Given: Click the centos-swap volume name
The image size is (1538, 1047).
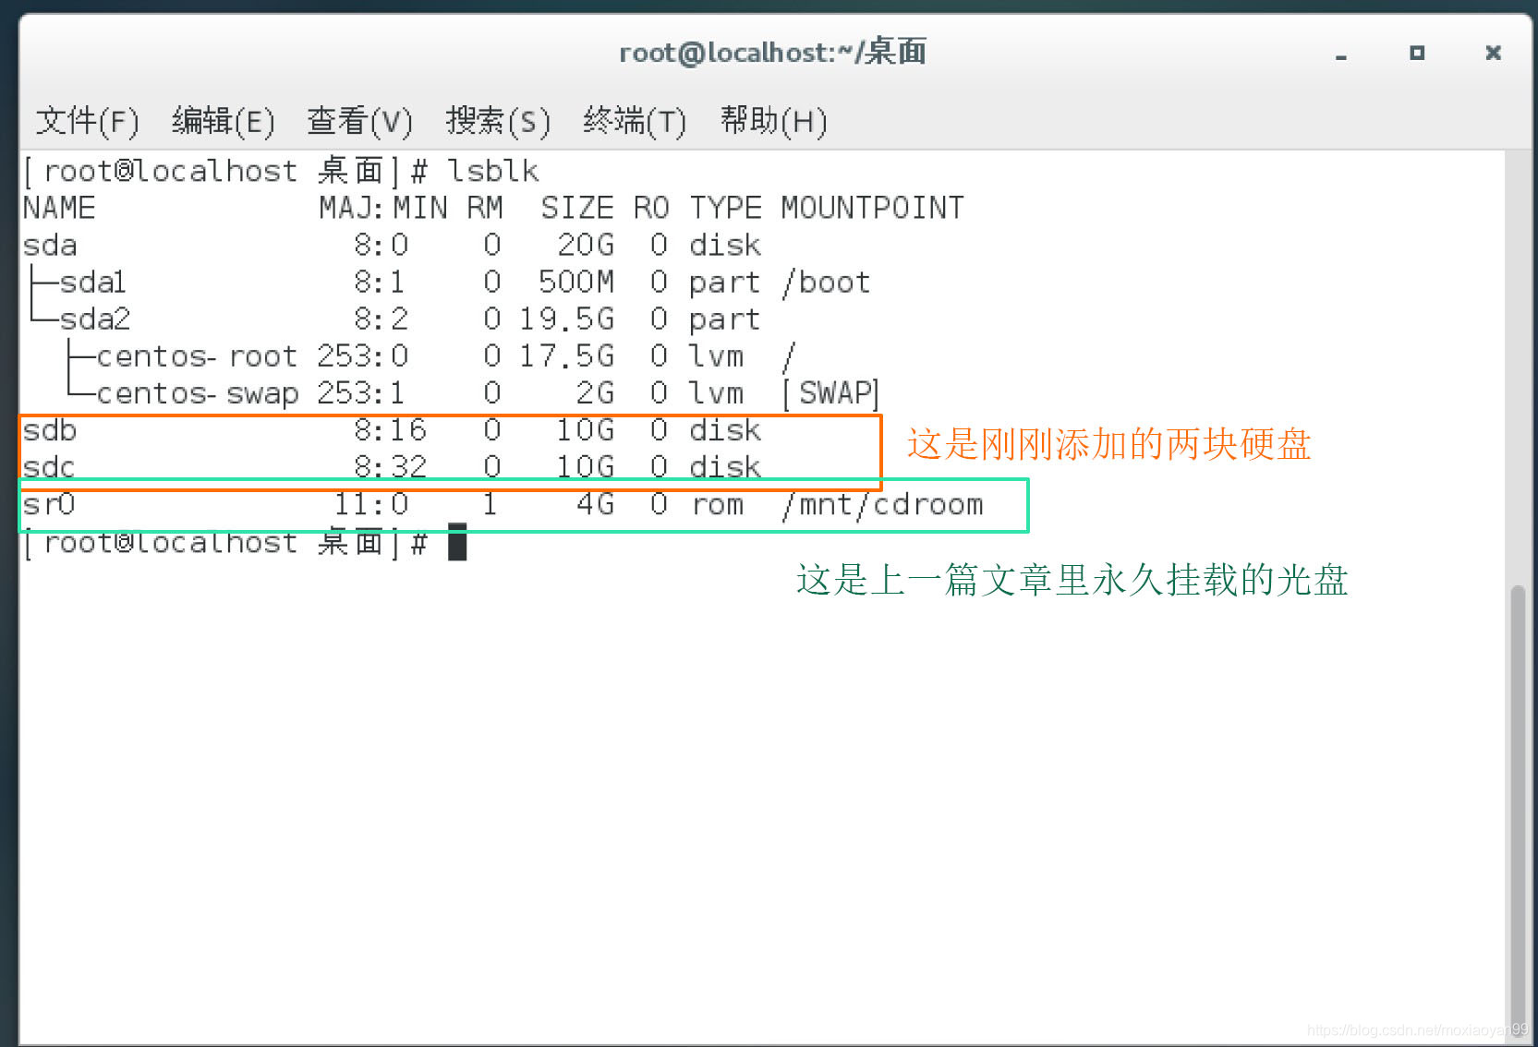Looking at the screenshot, I should click(x=198, y=393).
